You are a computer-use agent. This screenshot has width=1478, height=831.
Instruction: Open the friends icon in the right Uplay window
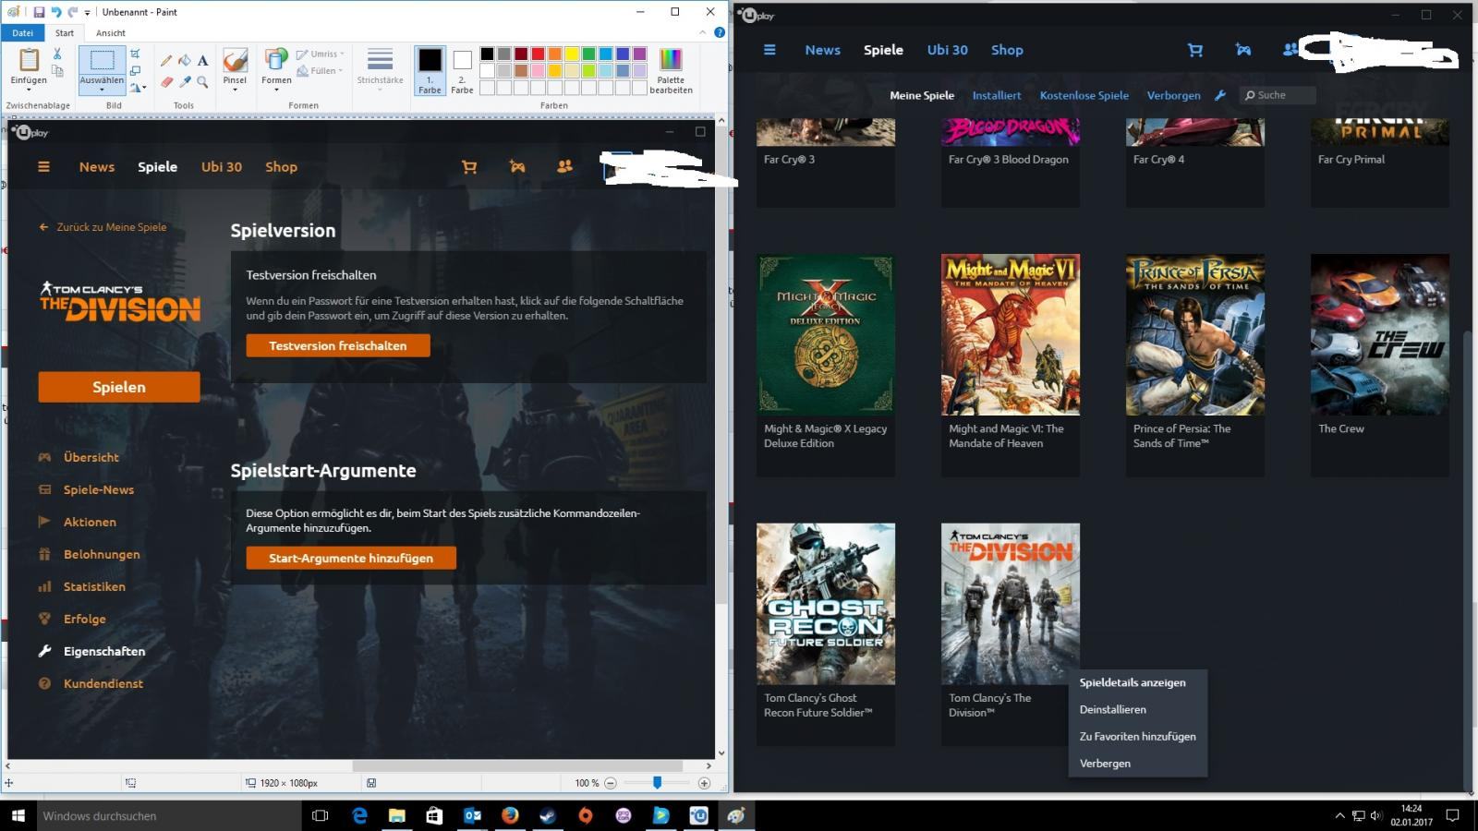[1290, 50]
